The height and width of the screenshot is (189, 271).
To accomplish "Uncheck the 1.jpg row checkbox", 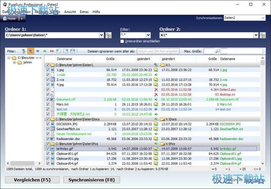I will (48, 70).
